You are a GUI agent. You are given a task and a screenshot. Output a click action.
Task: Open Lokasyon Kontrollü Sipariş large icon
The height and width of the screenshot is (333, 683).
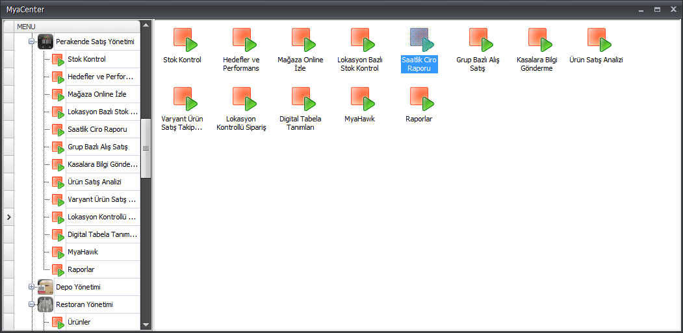(245, 99)
